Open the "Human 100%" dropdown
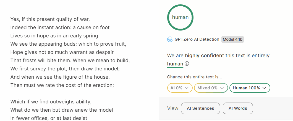Screen dimensions: 293x121 (250, 88)
